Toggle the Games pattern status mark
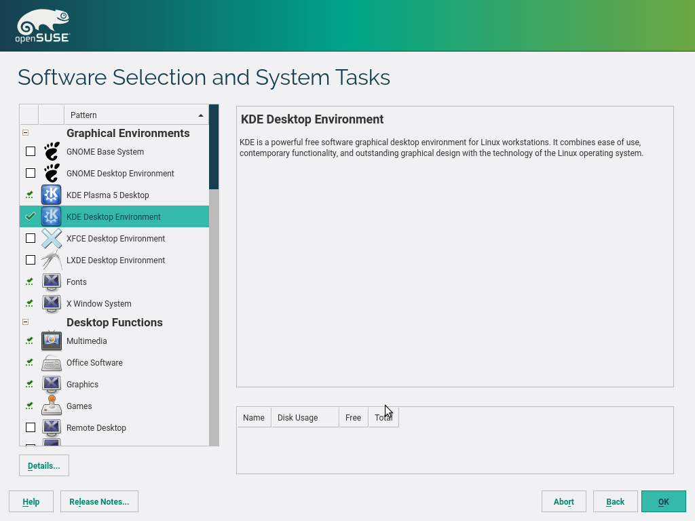This screenshot has width=695, height=521. click(30, 406)
